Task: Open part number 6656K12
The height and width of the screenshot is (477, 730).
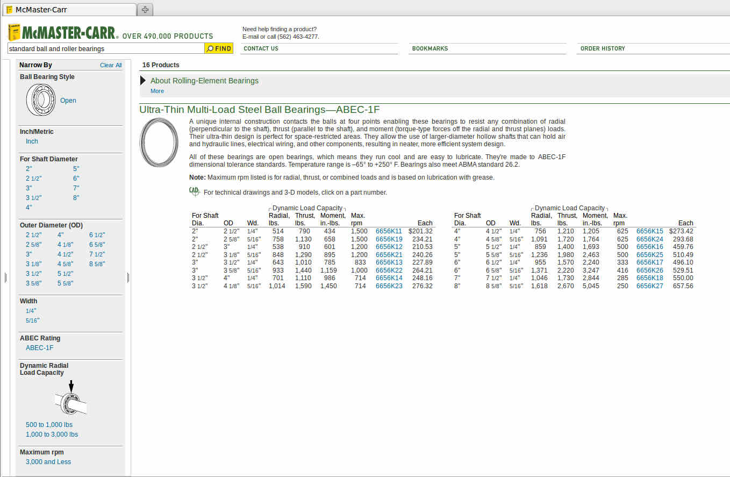Action: point(389,247)
